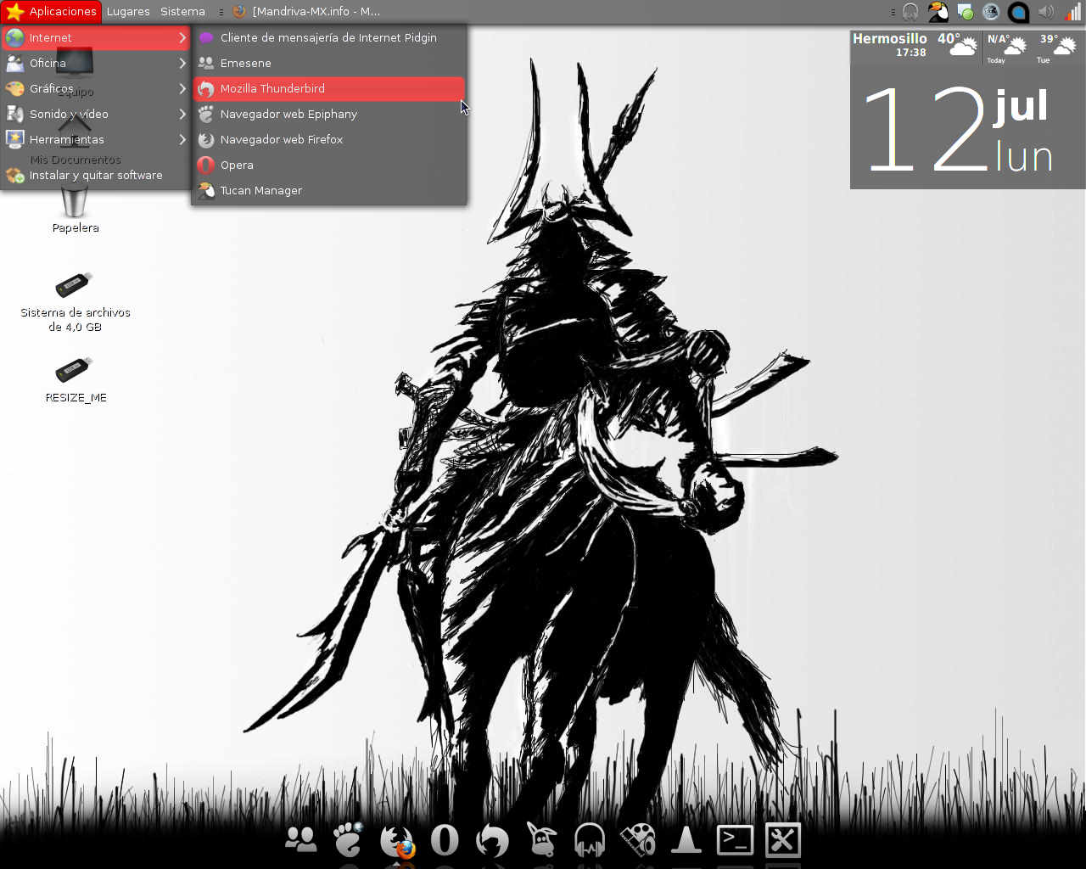
Task: Start Navegador web Epiphany
Action: click(329, 114)
